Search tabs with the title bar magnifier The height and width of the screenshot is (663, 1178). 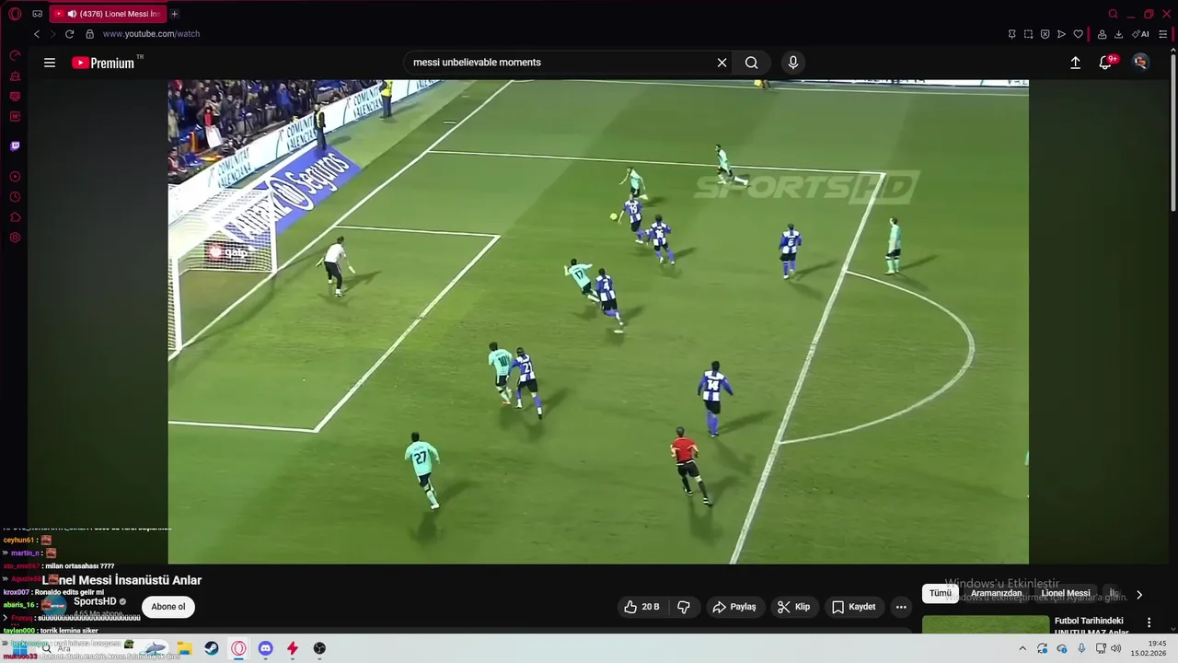1113,14
